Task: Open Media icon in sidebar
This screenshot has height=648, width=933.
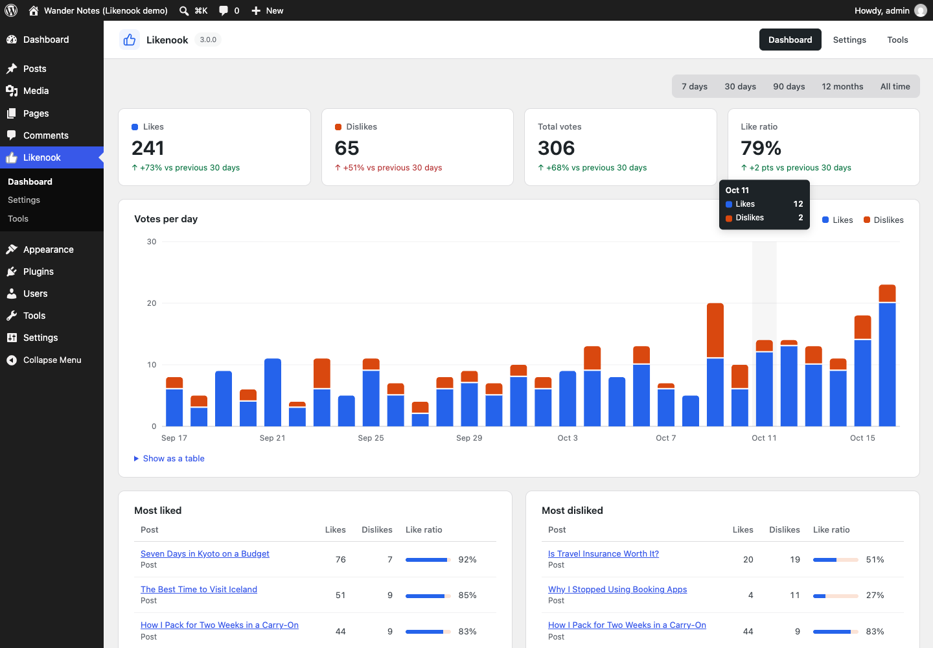Action: pyautogui.click(x=12, y=91)
